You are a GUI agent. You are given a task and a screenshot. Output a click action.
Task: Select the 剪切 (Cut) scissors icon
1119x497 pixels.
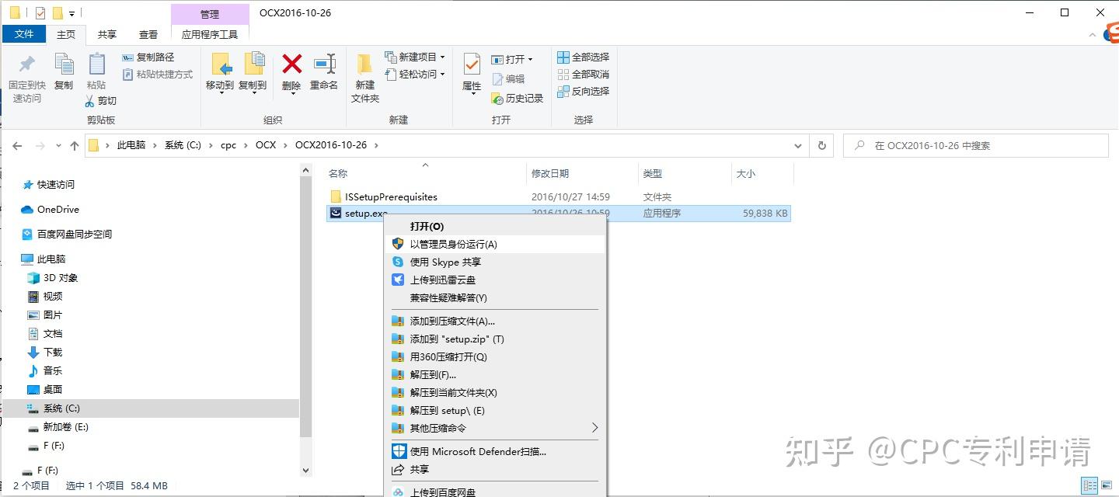click(90, 102)
